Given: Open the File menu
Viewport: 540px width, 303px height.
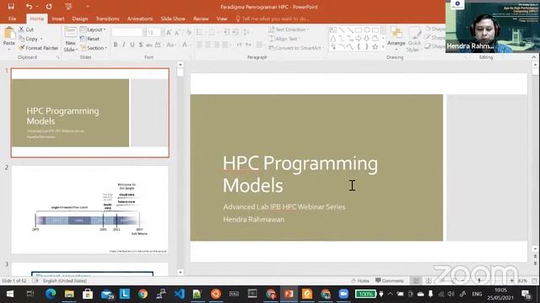Looking at the screenshot, I should (12, 19).
